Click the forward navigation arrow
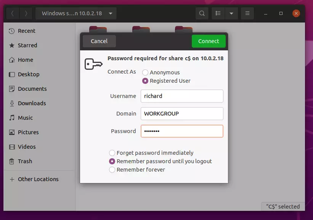 tap(26, 13)
